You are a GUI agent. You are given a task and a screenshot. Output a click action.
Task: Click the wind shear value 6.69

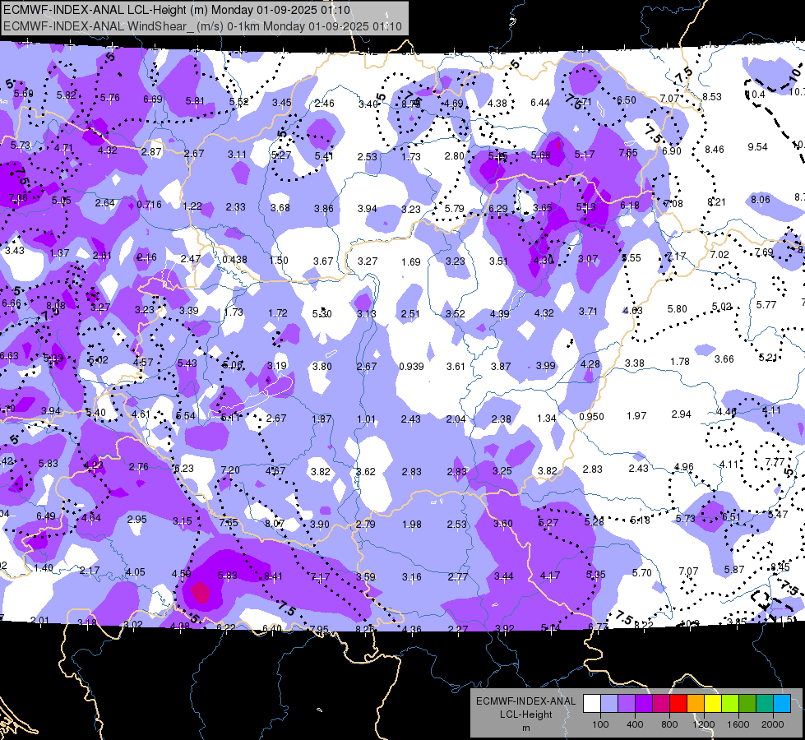(x=152, y=99)
